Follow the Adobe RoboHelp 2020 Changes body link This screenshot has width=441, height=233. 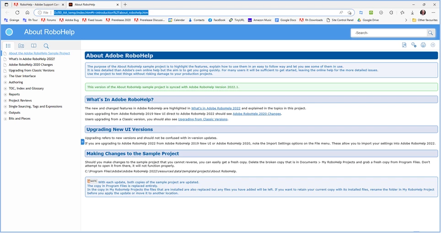point(257,114)
